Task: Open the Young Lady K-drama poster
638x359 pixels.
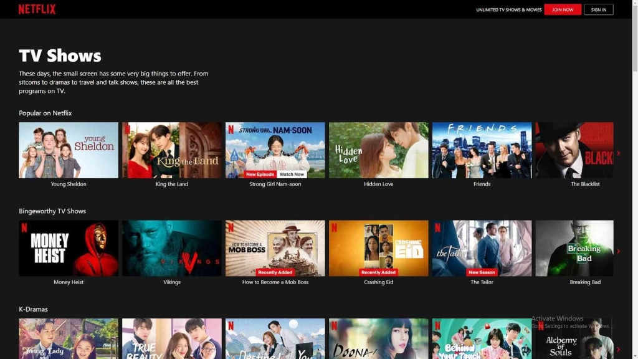Action: pyautogui.click(x=69, y=338)
